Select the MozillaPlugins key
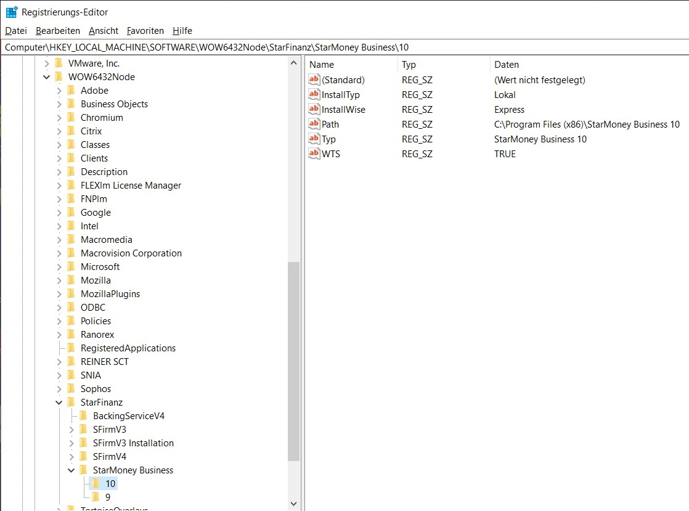Image resolution: width=689 pixels, height=511 pixels. [x=110, y=294]
